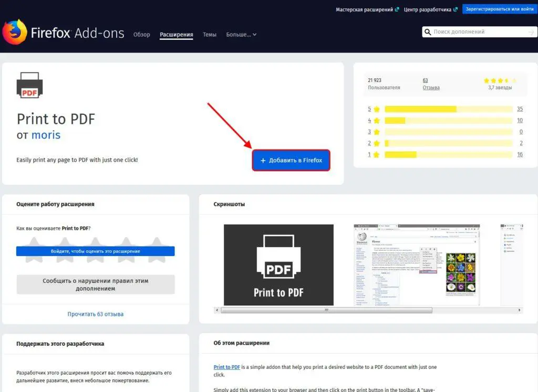
Task: Expand the Больше… dropdown menu
Action: pyautogui.click(x=241, y=35)
